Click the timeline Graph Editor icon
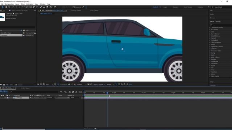This screenshot has height=130, width=232. (x=80, y=92)
